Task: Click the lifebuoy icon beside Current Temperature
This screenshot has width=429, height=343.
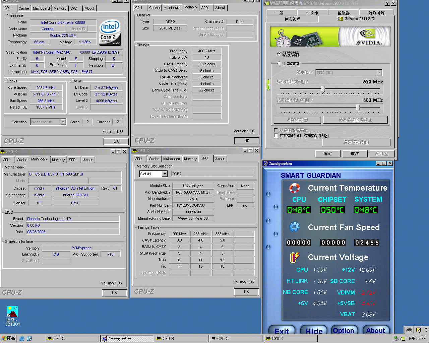Action: [294, 188]
